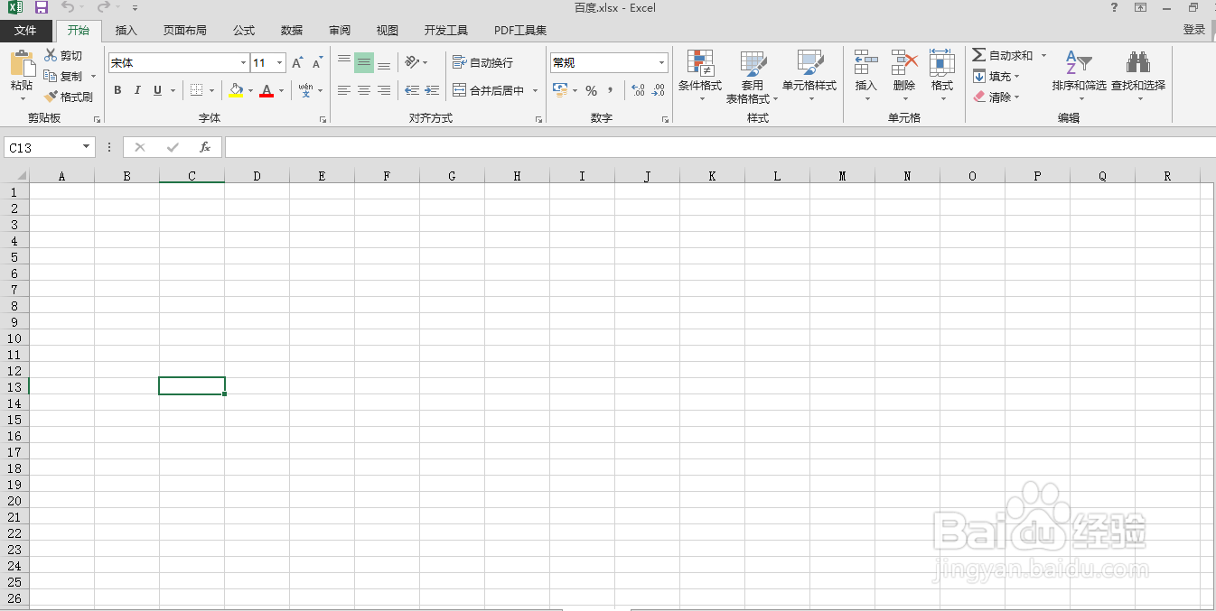Open the 格式刷 (Format Painter) tool
Viewport: 1216px width, 611px height.
(x=70, y=97)
